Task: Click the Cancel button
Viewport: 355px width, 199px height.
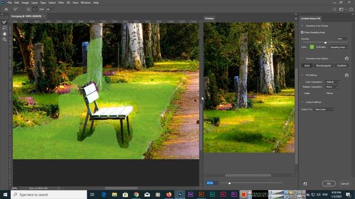Action: pyautogui.click(x=344, y=184)
